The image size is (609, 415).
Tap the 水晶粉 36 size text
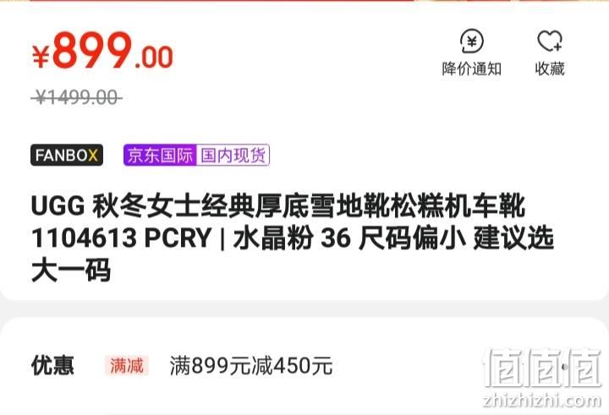tap(292, 238)
